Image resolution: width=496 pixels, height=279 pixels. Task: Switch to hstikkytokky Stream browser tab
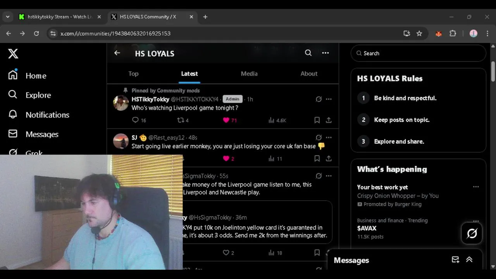60,17
